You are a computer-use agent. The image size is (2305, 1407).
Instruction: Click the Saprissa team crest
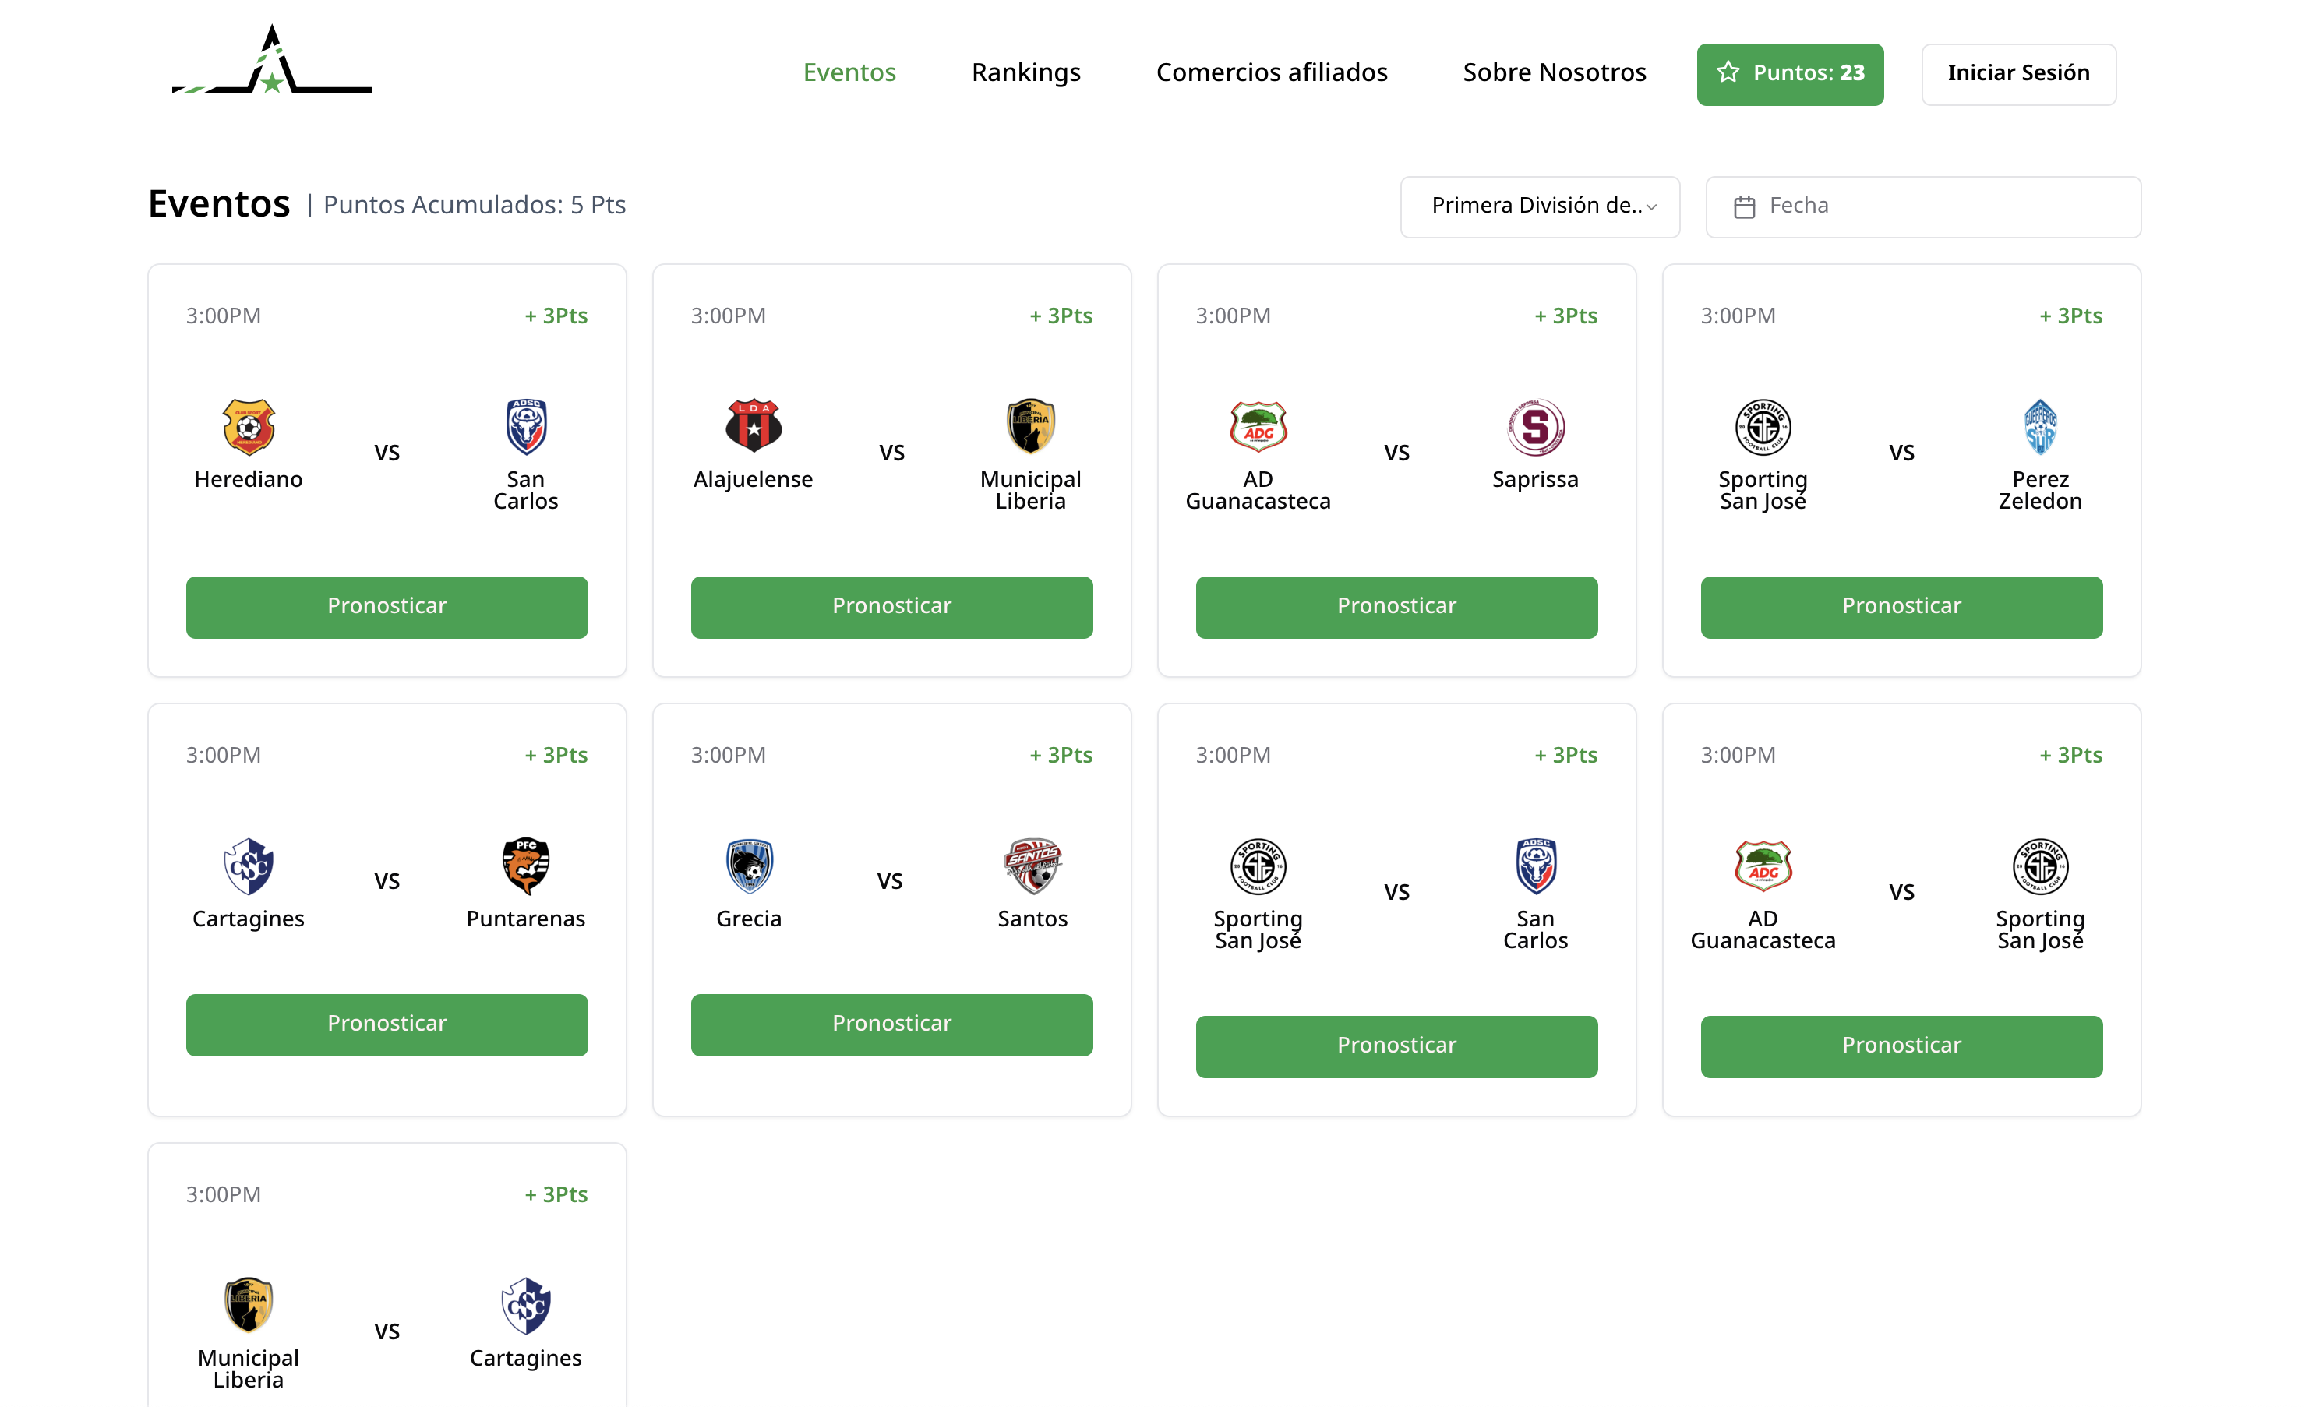tap(1535, 427)
